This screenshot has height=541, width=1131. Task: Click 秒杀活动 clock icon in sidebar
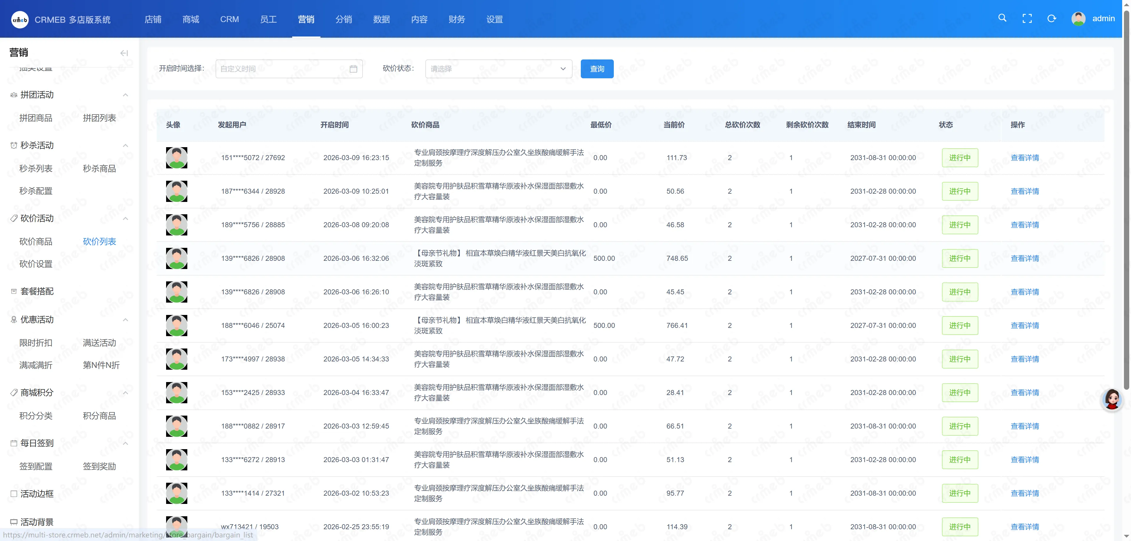coord(14,145)
